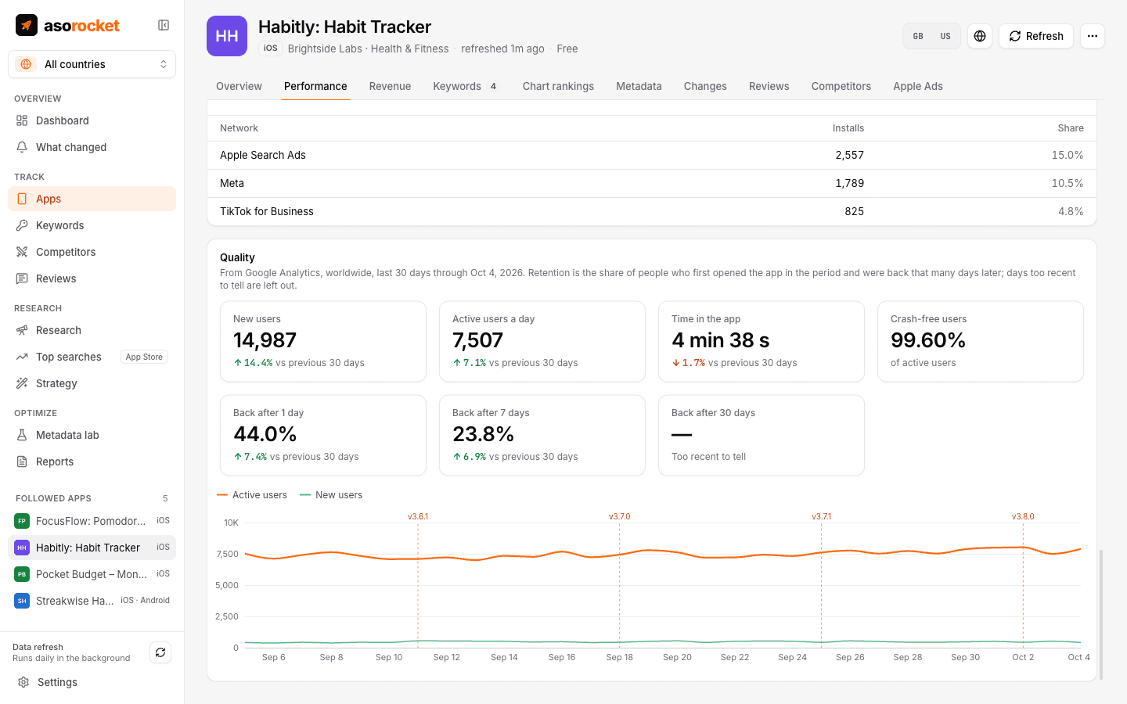Screen dimensions: 1127x704
Task: Click the asorocket rocket logo
Action: pyautogui.click(x=27, y=25)
